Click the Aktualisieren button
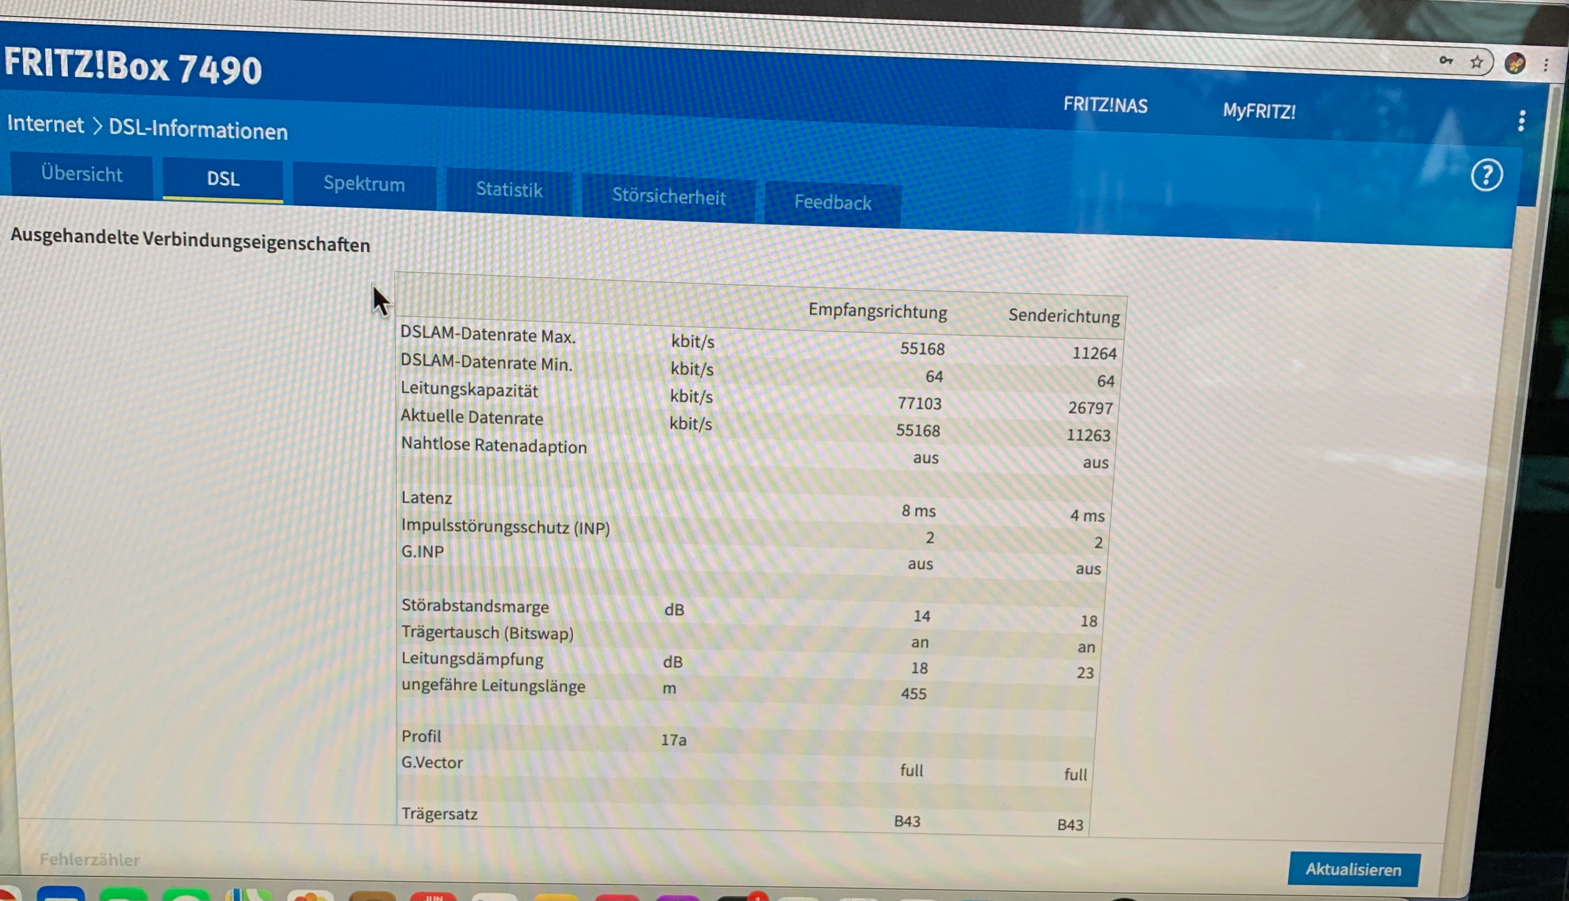This screenshot has width=1569, height=901. (1354, 869)
